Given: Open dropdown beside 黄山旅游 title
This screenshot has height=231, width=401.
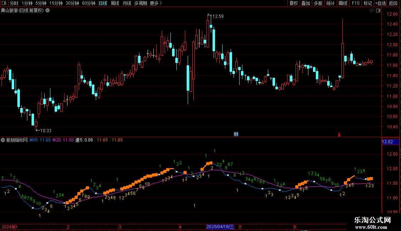Looking at the screenshot, I should [x=48, y=11].
